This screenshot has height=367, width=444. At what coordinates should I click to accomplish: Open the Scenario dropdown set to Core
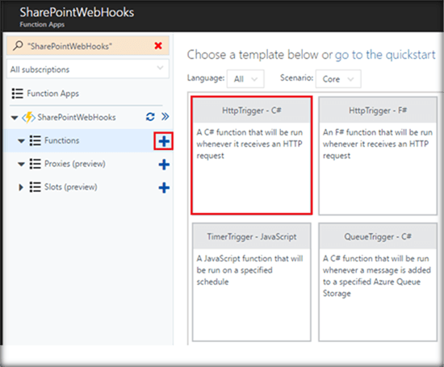click(x=338, y=79)
